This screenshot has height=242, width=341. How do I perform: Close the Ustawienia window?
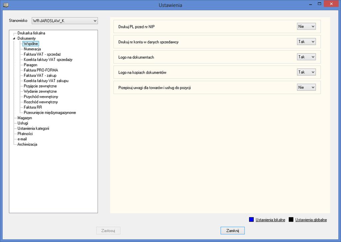331,4
